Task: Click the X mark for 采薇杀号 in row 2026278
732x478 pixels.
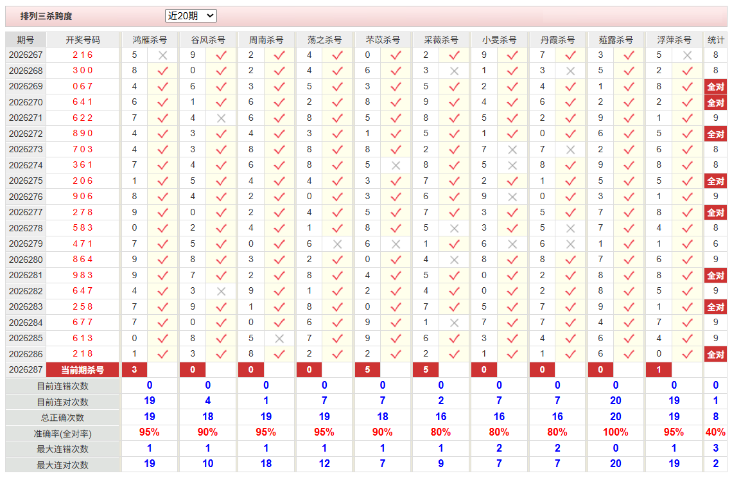Action: (x=454, y=229)
